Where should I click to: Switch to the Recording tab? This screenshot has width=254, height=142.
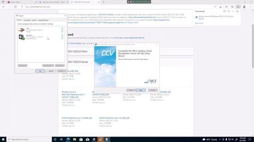pos(27,20)
